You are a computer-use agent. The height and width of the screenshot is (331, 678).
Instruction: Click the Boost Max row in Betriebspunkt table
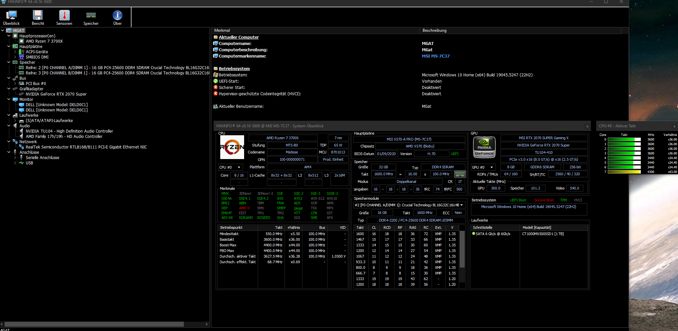282,245
